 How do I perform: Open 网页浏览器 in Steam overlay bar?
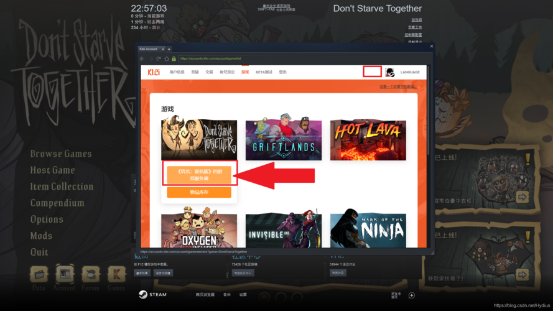click(x=205, y=295)
